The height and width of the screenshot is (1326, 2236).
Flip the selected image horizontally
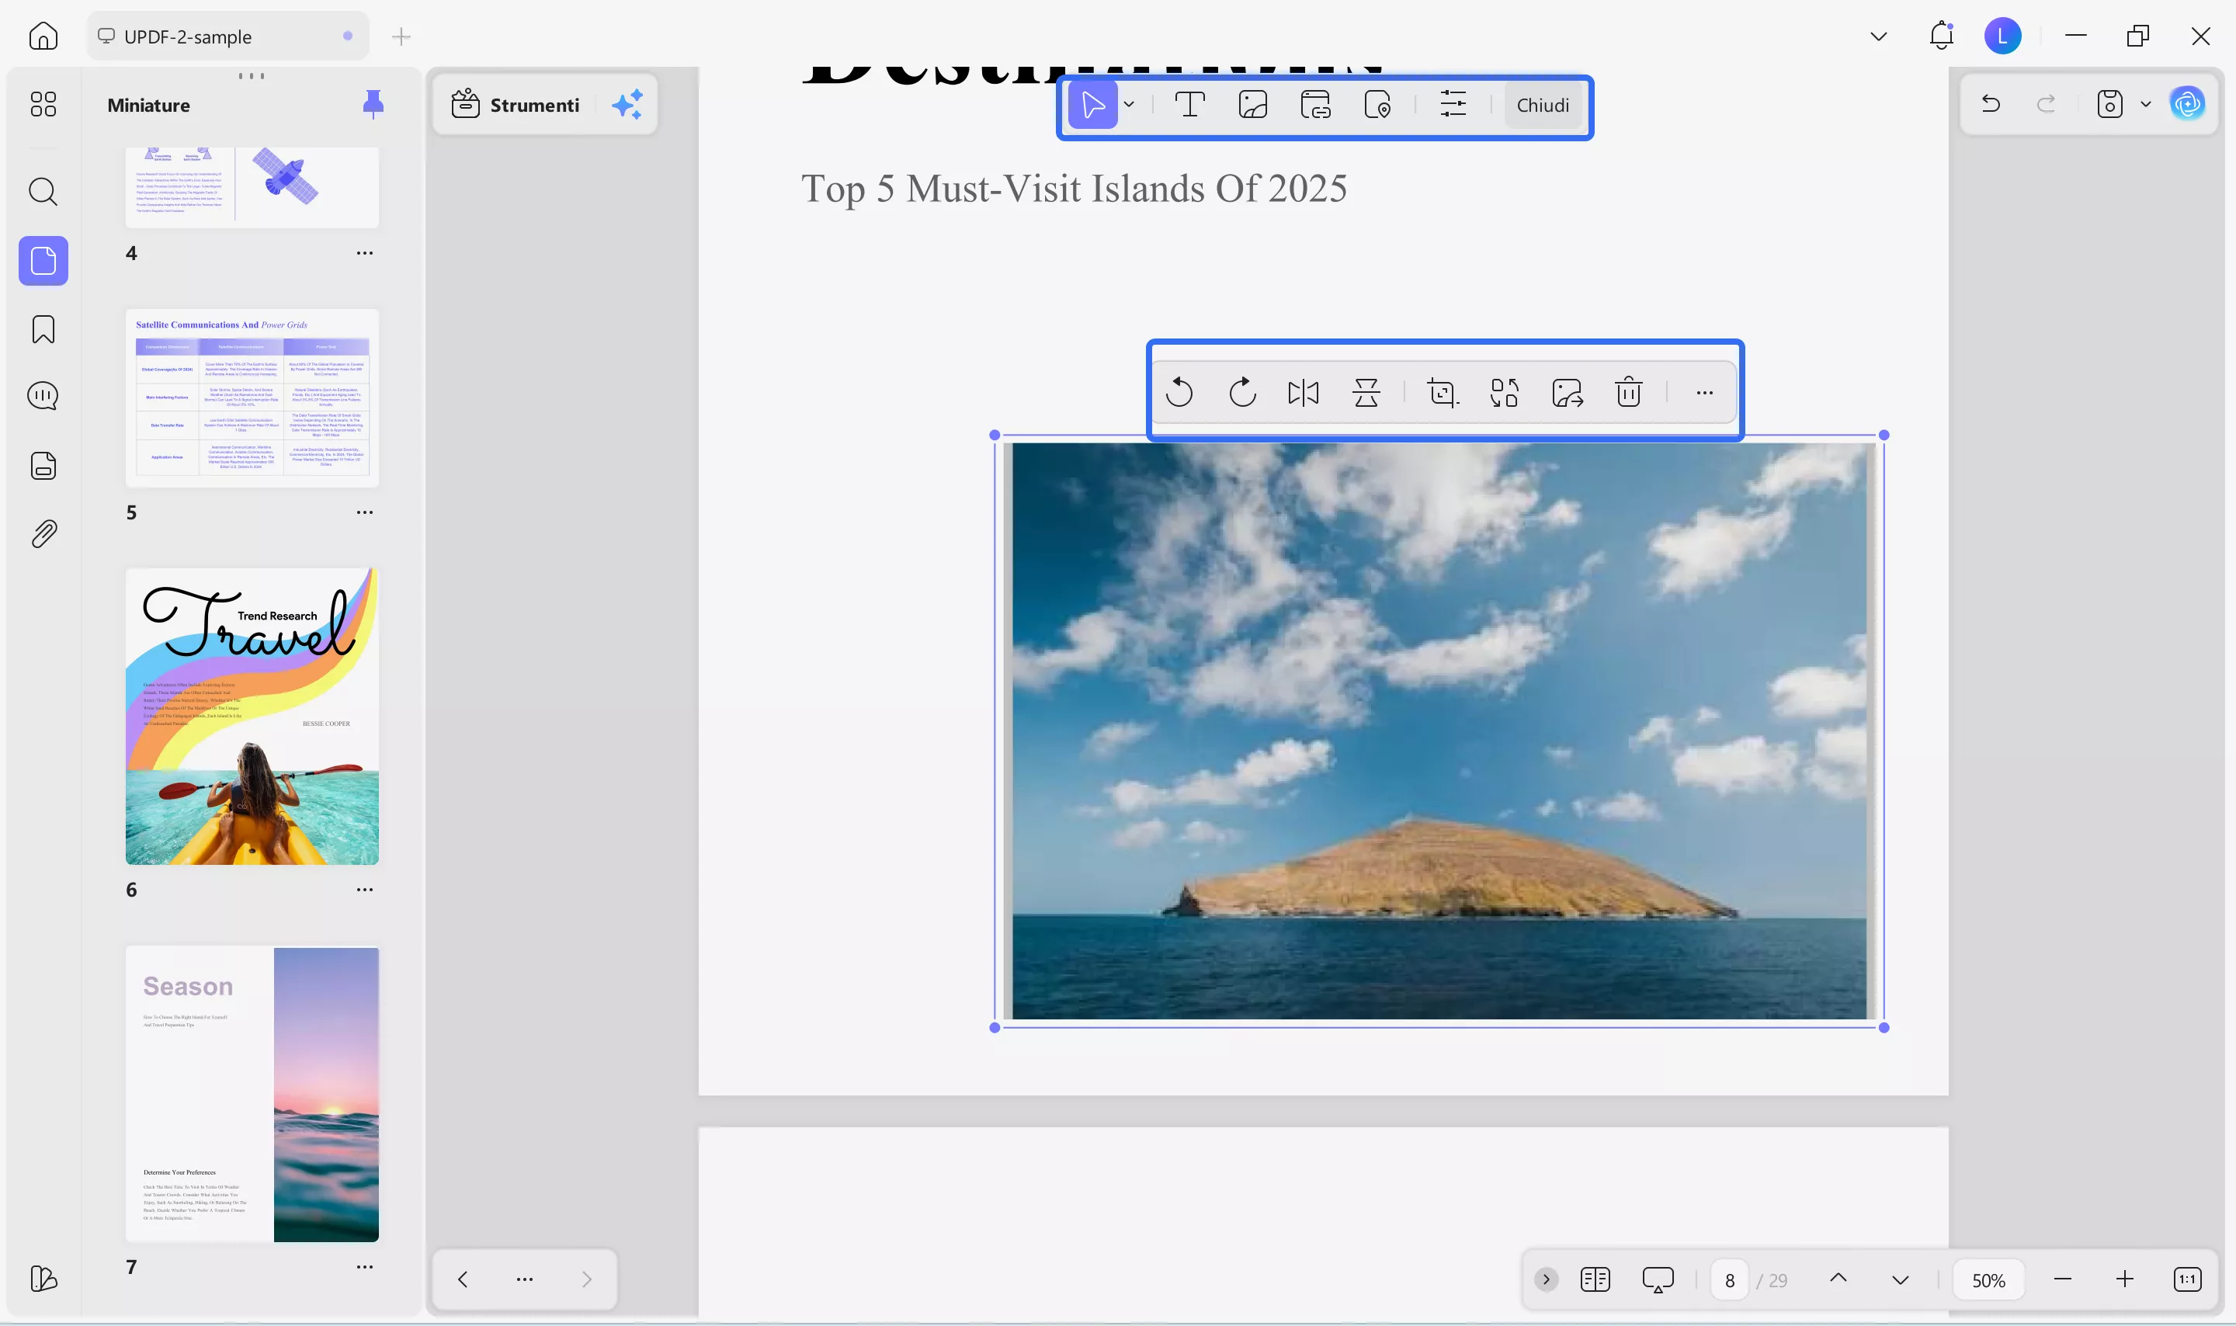1304,391
